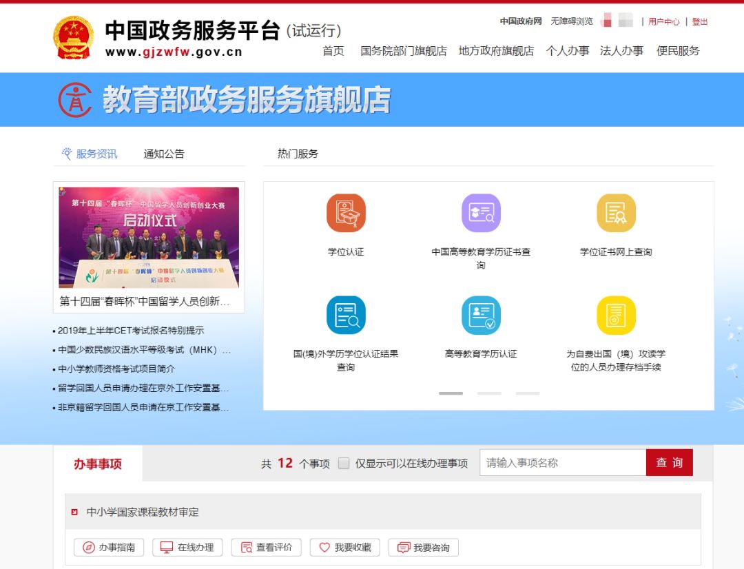This screenshot has height=569, width=744.
Task: Click 在线办理 button
Action: [x=187, y=547]
